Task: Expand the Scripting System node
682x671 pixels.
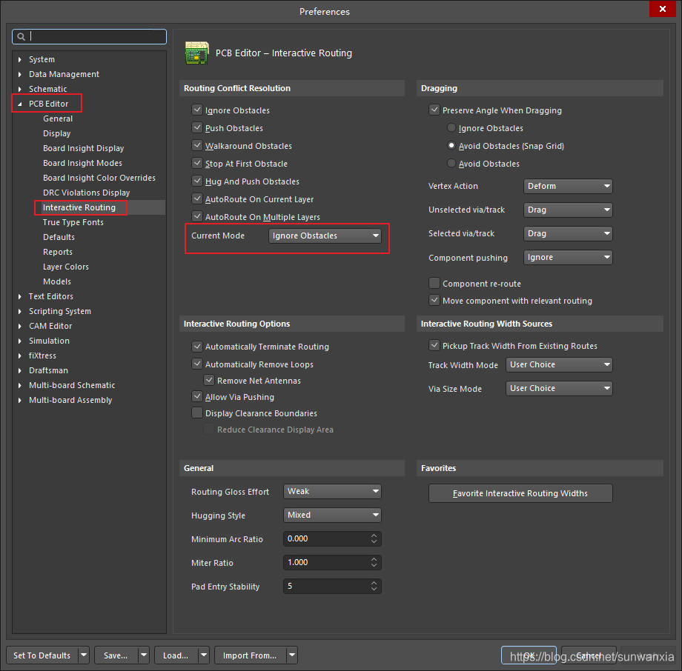Action: coord(19,311)
